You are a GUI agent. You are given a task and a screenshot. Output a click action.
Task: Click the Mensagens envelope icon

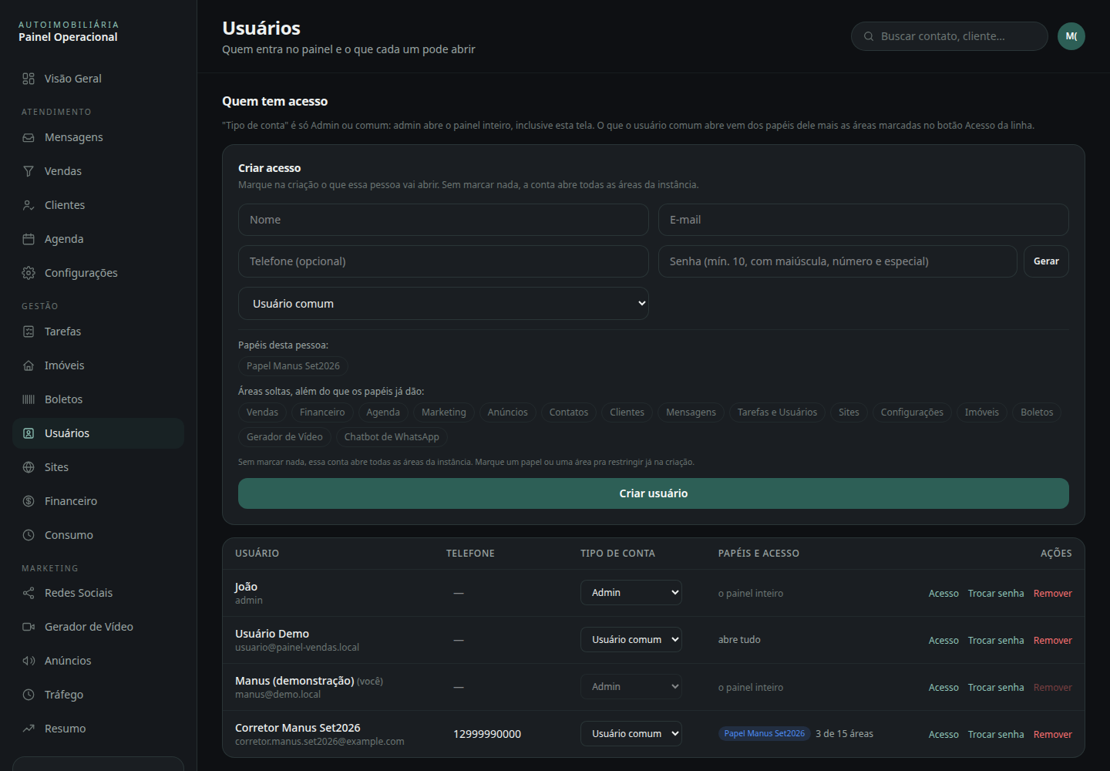tap(29, 137)
